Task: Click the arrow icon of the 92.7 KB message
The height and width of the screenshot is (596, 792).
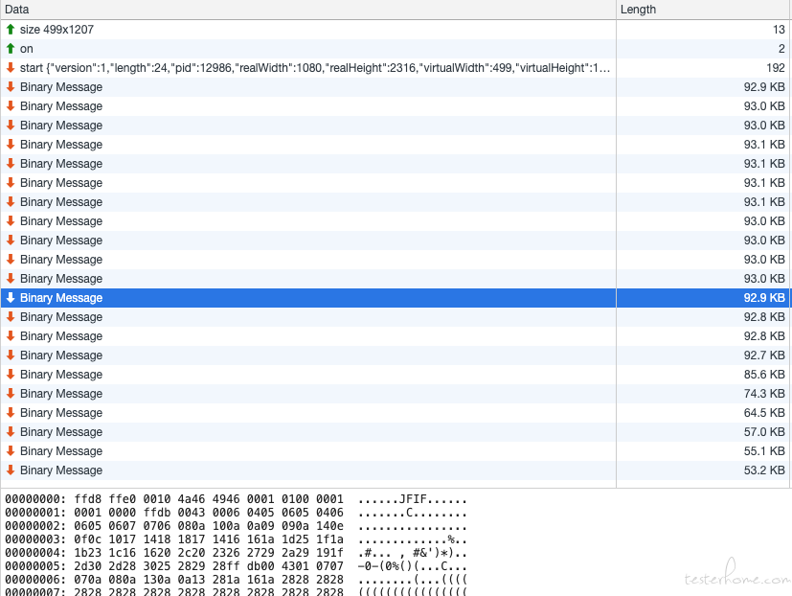Action: [11, 355]
